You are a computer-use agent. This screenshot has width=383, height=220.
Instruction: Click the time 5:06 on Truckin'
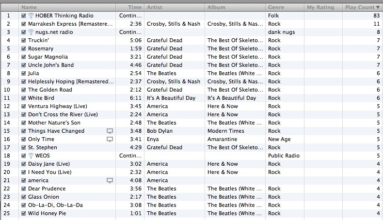pyautogui.click(x=136, y=40)
